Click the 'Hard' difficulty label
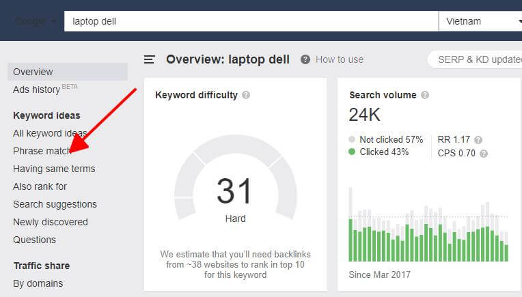 pyautogui.click(x=235, y=218)
